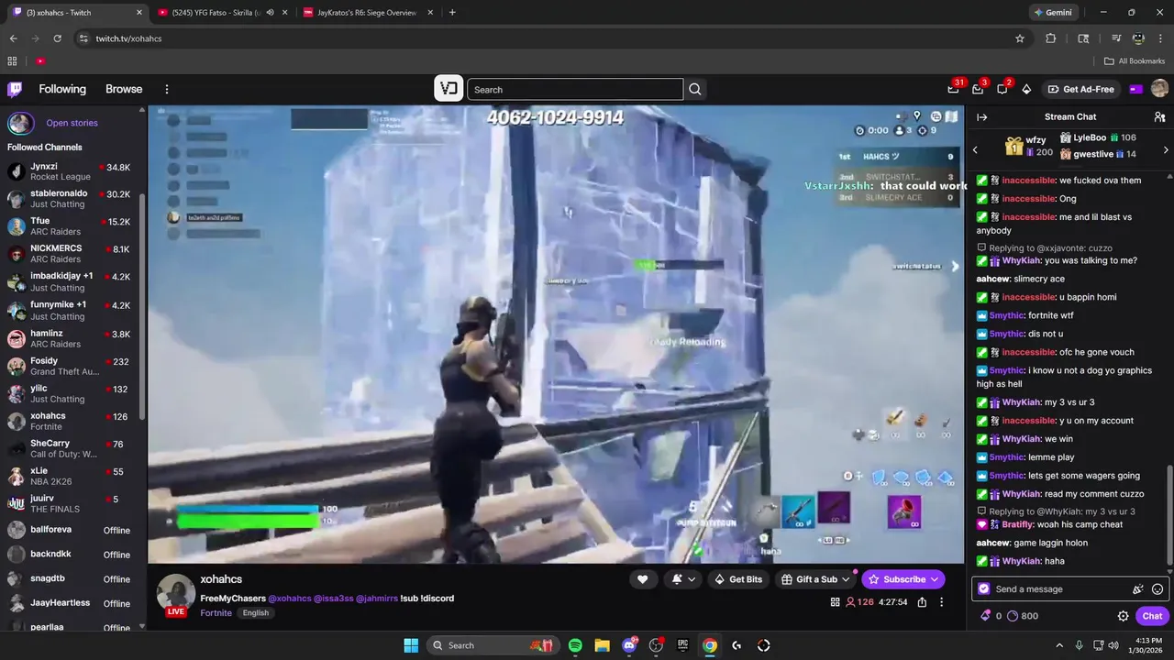1174x660 pixels.
Task: Open the Twitch home logo
Action: point(15,89)
